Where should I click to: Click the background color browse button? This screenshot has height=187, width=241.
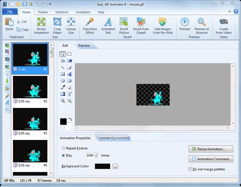tap(115, 166)
